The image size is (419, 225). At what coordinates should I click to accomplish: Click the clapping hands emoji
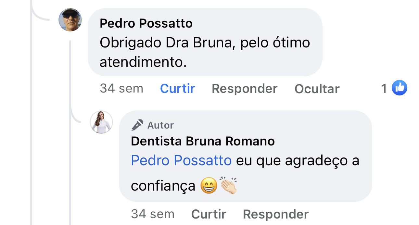coord(229,184)
